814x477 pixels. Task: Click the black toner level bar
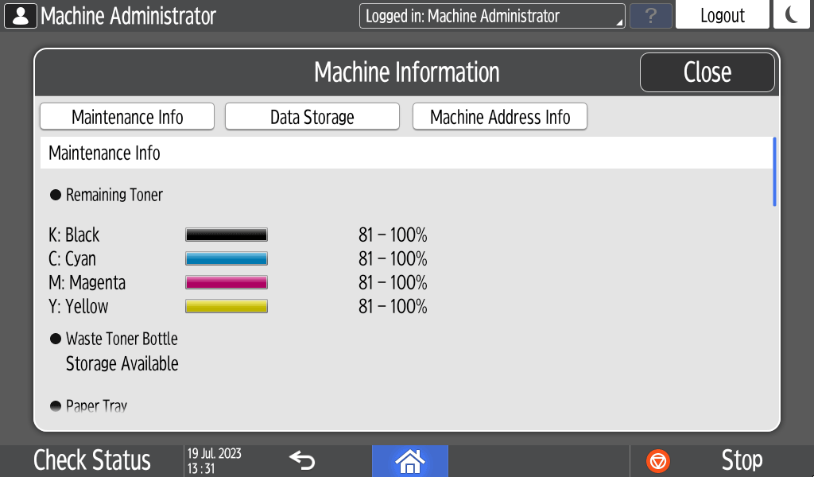tap(227, 235)
